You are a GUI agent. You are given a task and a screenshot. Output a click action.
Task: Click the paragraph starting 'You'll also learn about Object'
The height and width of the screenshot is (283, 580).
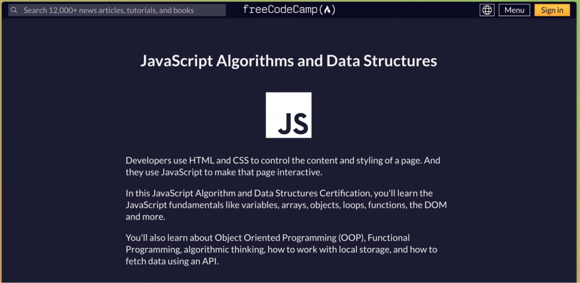pyautogui.click(x=281, y=250)
